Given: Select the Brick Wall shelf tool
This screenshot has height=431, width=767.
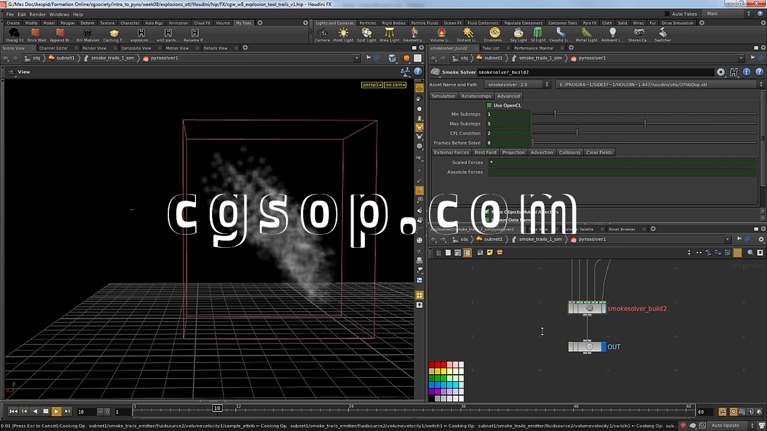Looking at the screenshot, I should pyautogui.click(x=36, y=35).
